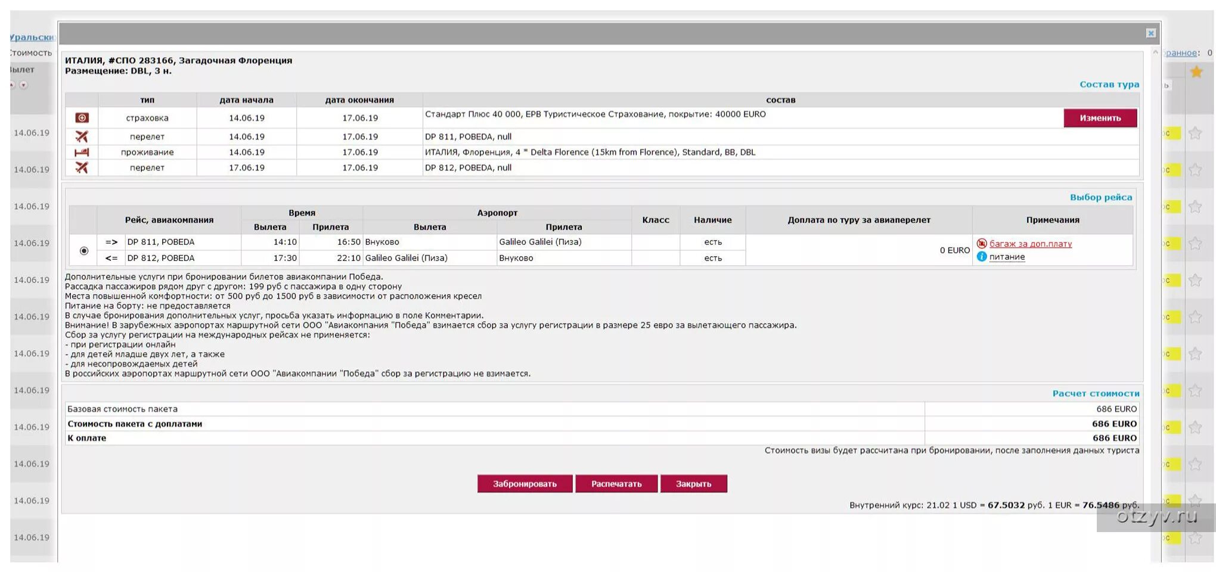Click the тип column header
Viewport: 1216px width, 572px height.
(147, 100)
